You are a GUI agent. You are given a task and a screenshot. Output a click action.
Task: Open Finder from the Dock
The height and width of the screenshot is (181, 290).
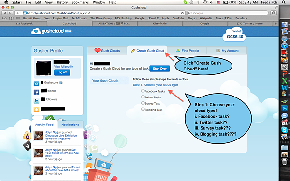point(284,25)
